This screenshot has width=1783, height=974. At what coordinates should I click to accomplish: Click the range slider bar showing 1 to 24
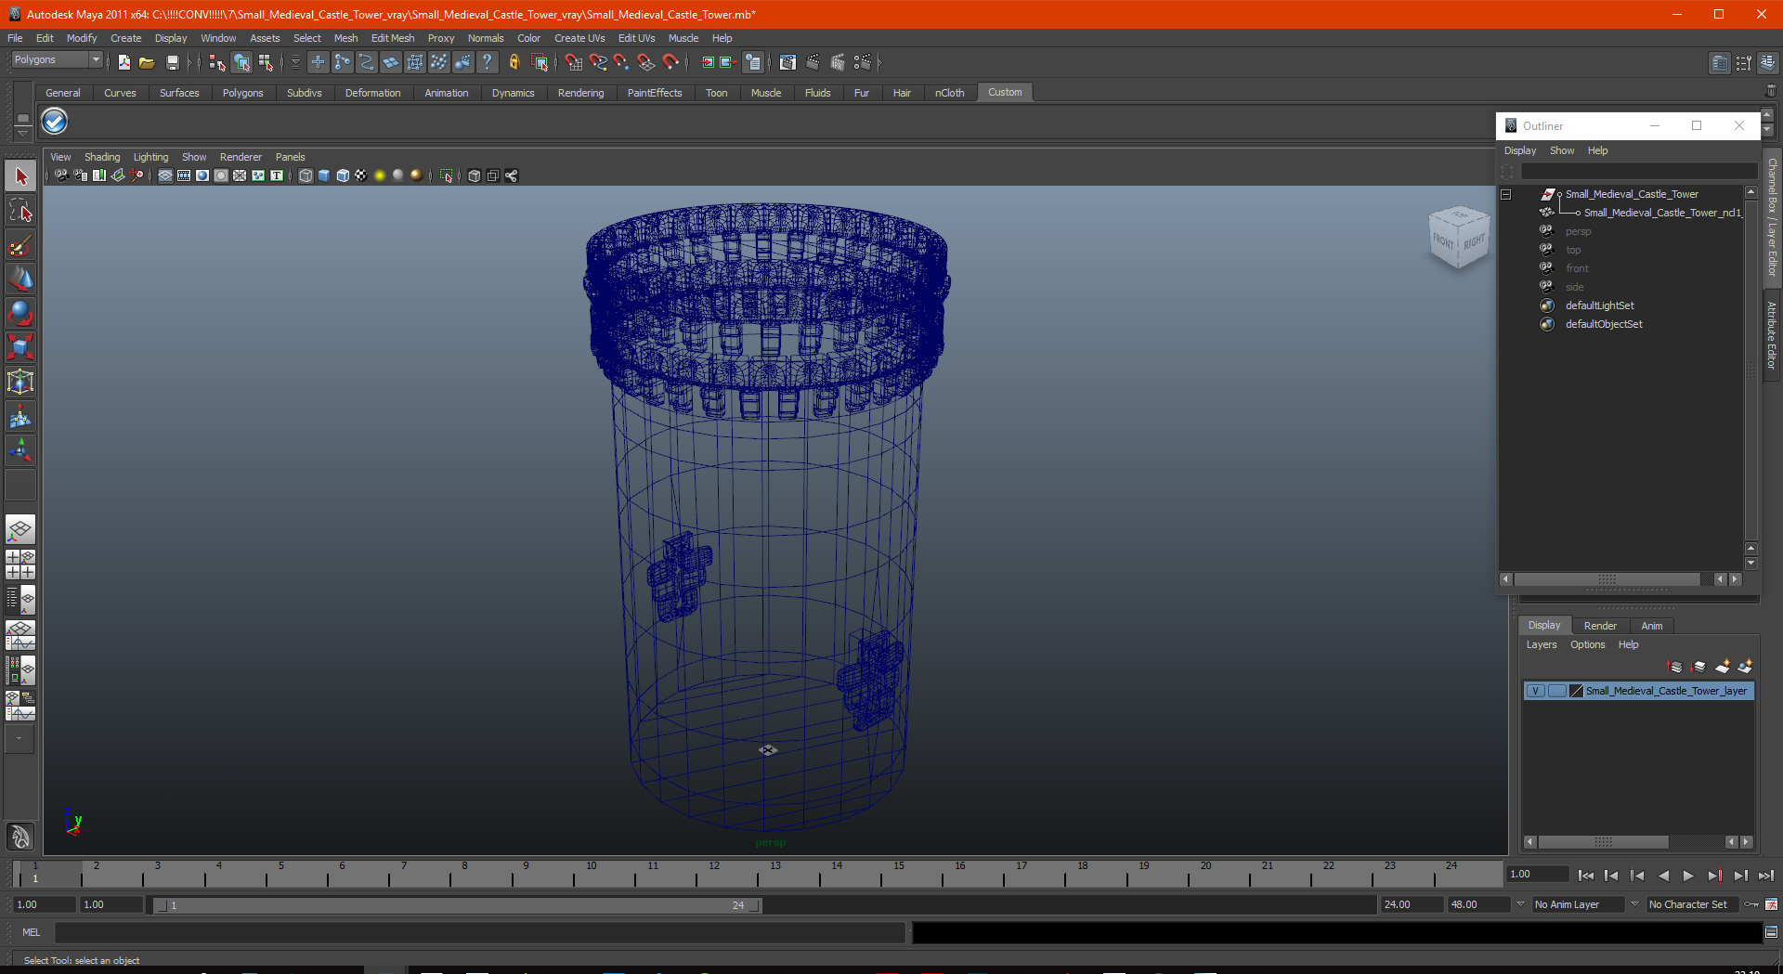click(x=458, y=905)
